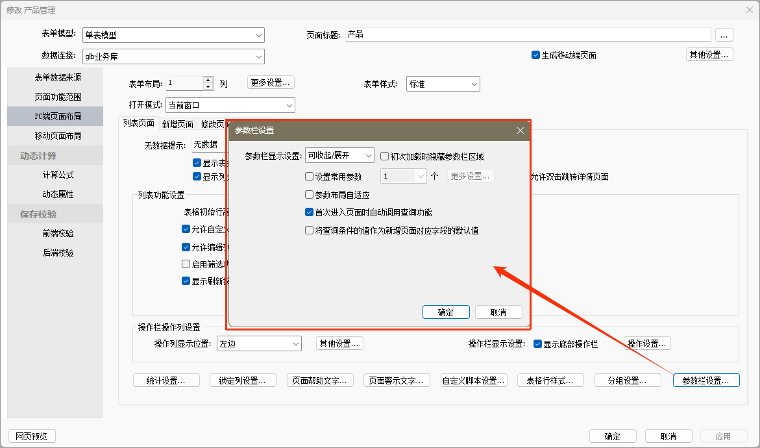Toggle 生成移动端页面 checkbox
The width and height of the screenshot is (760, 448).
535,55
